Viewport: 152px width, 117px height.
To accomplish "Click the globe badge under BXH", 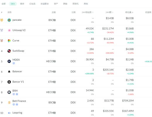I will click(x=17, y=94).
